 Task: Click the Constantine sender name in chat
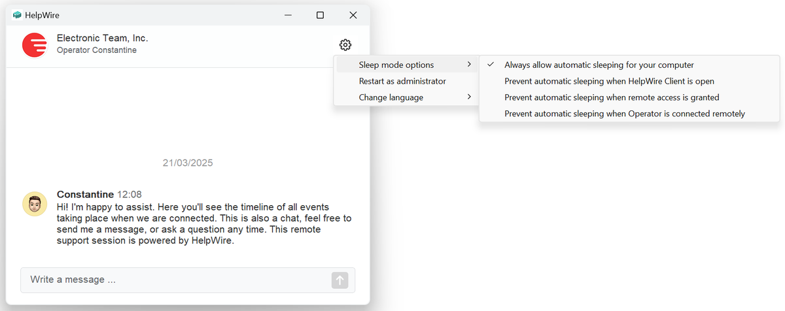click(85, 194)
